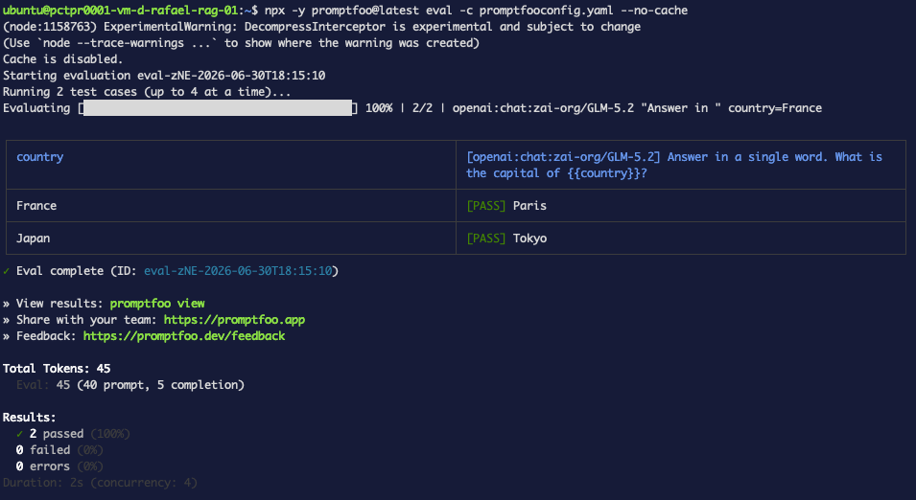
Task: Click the '0 errors (0%)' line
Action: pyautogui.click(x=59, y=466)
